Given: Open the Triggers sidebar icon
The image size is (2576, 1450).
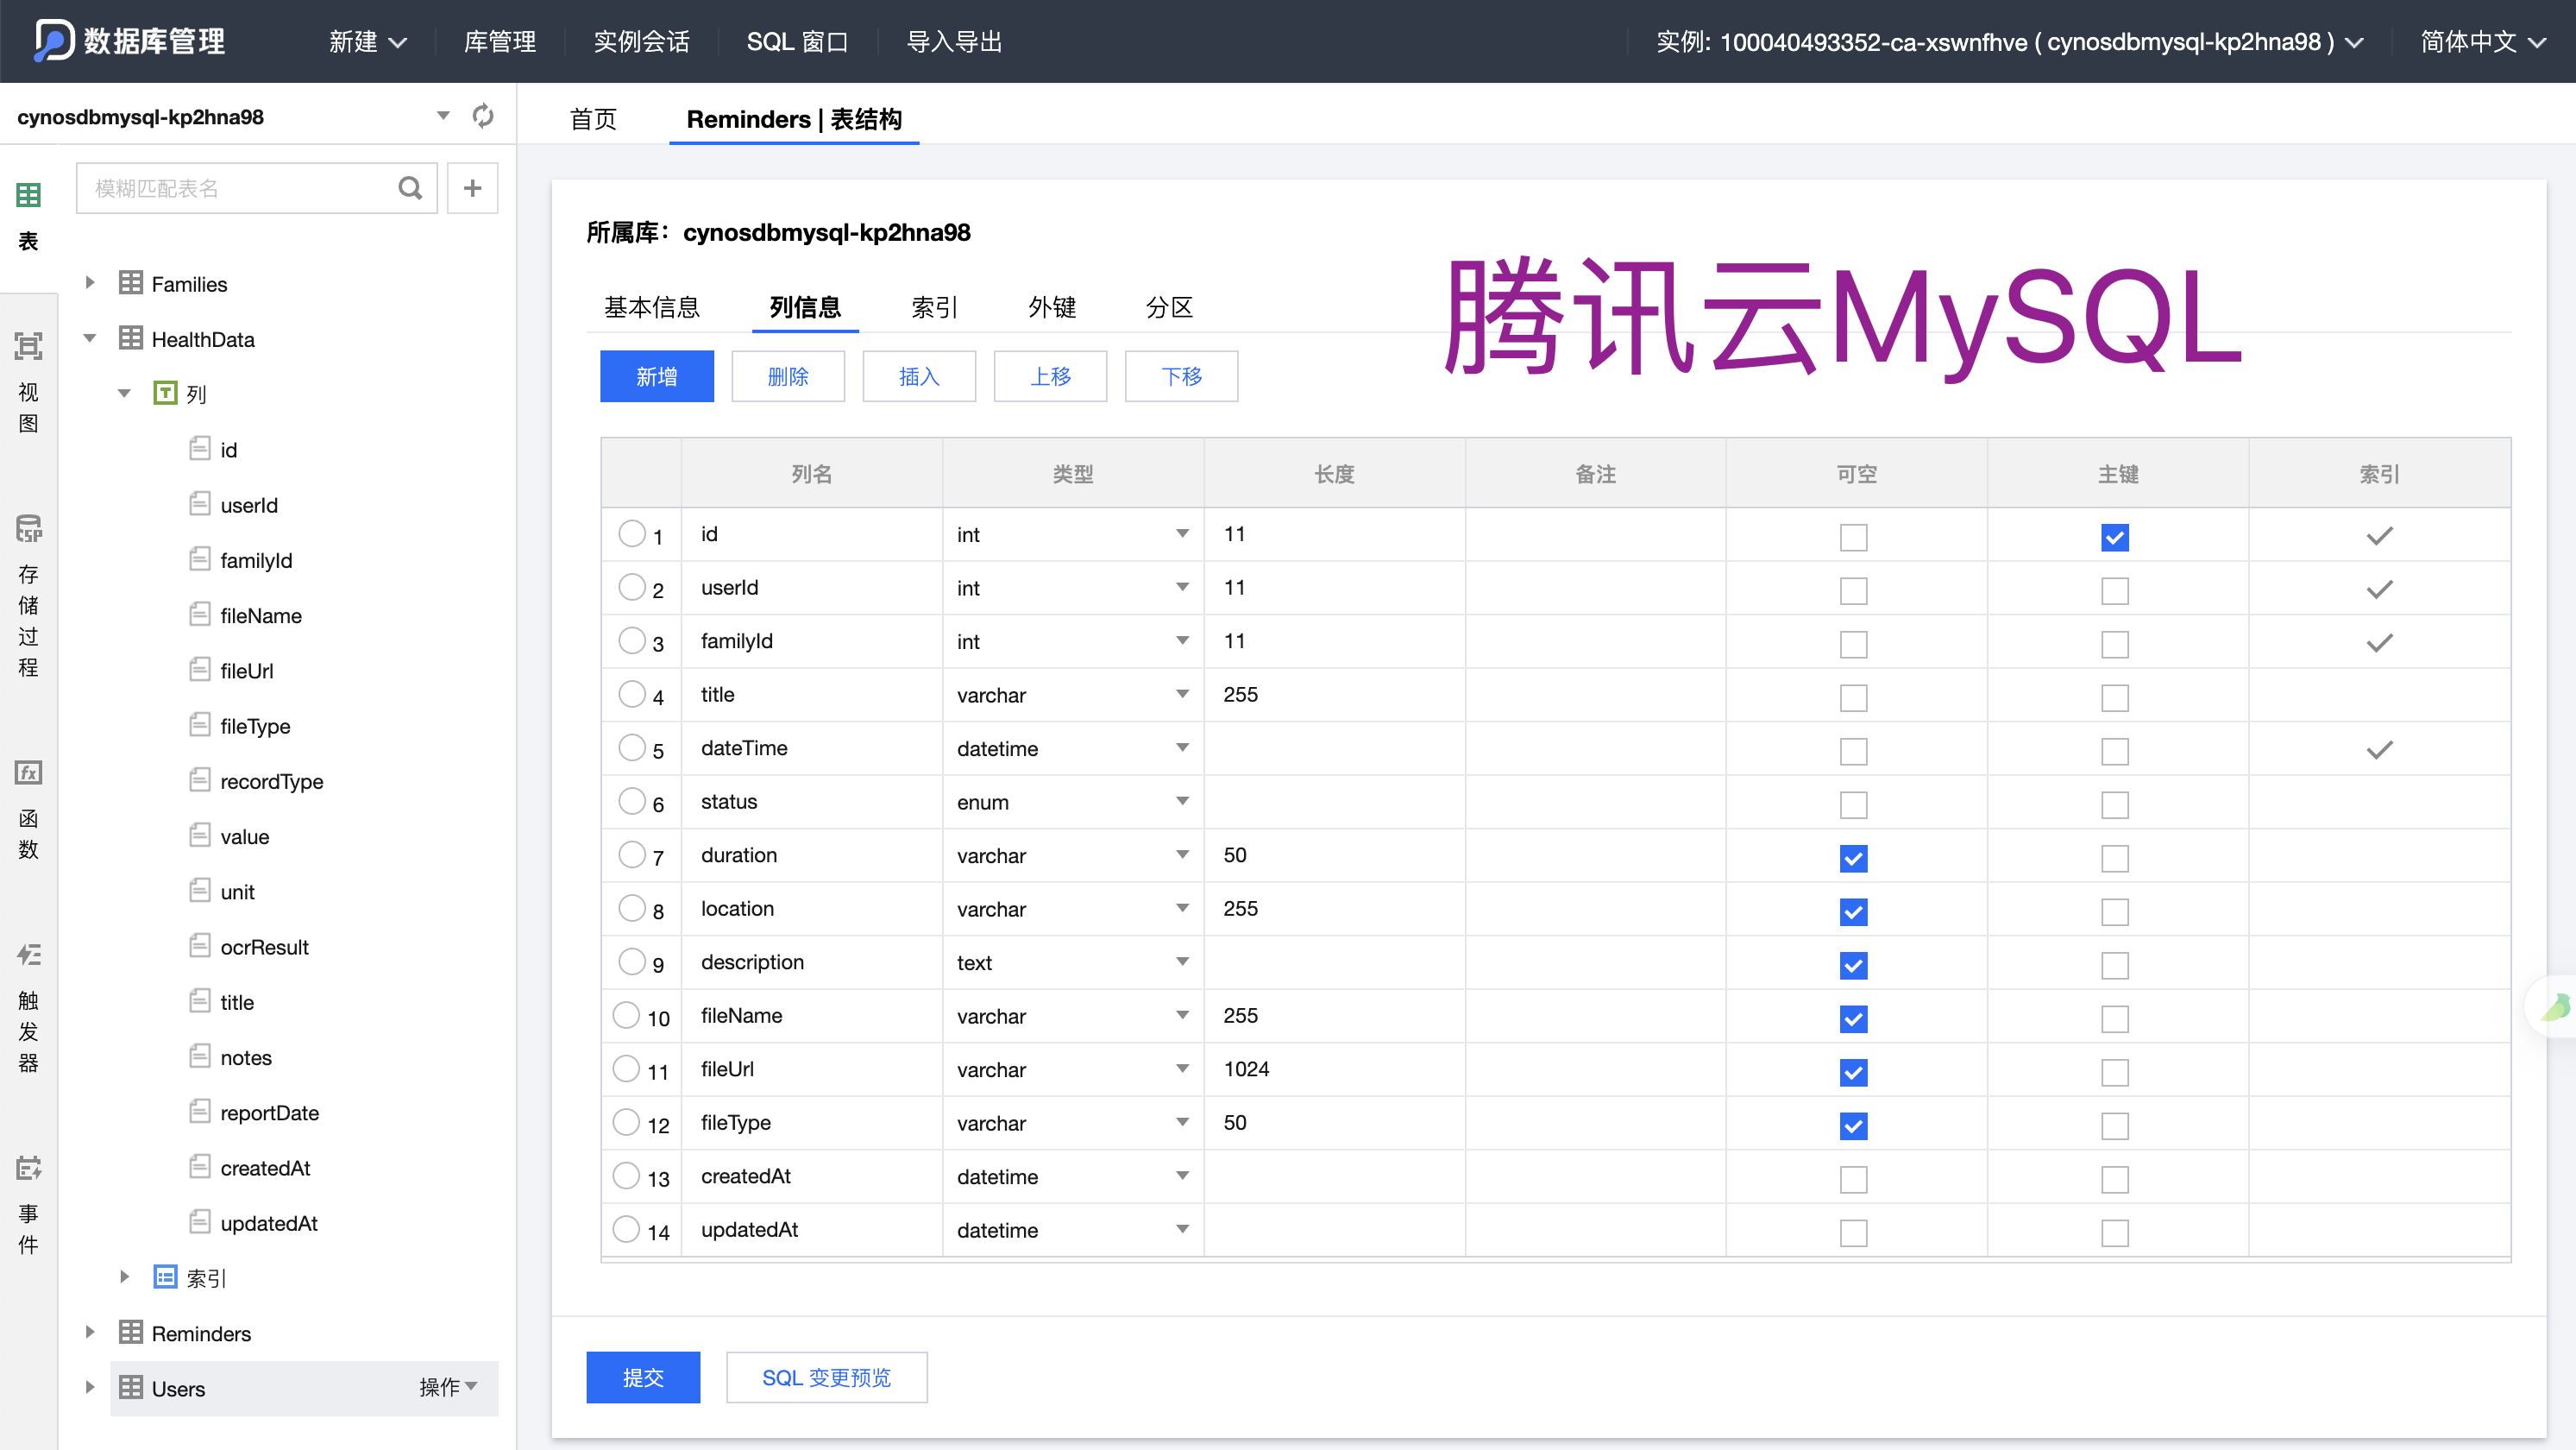Looking at the screenshot, I should 28,955.
